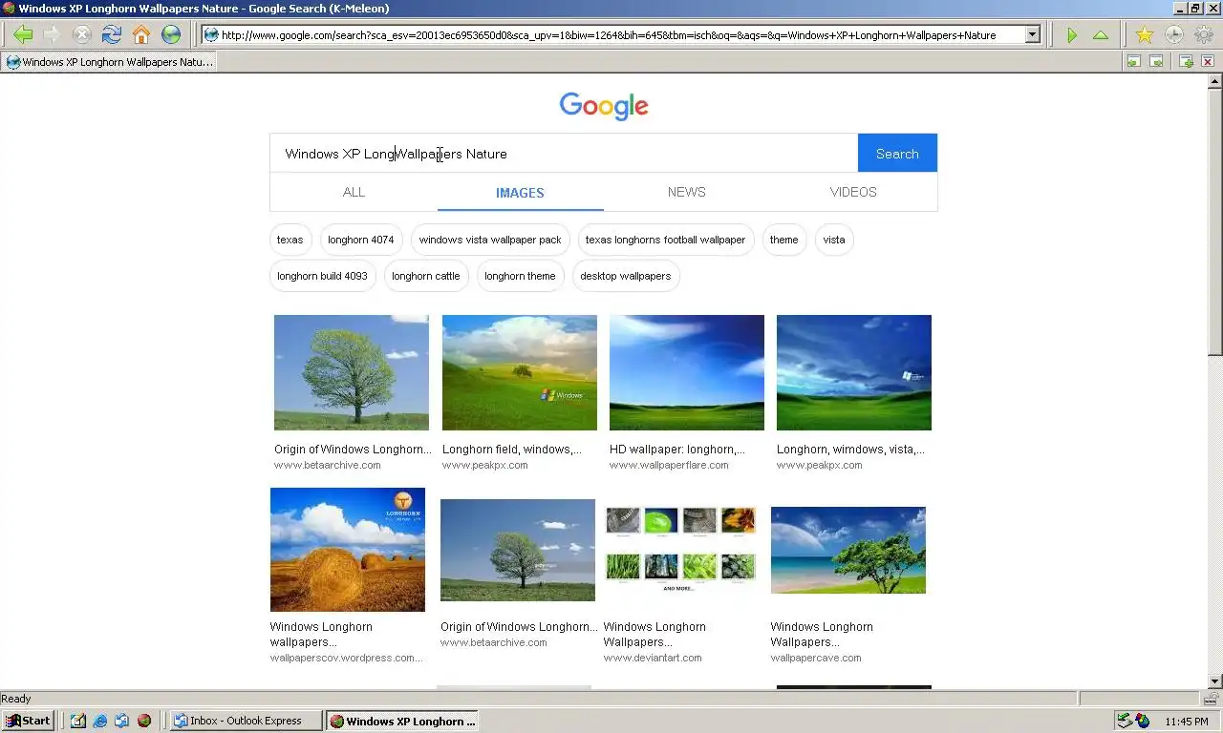Click 'Longhorn, wimdows, vista,...' caption link

850,450
